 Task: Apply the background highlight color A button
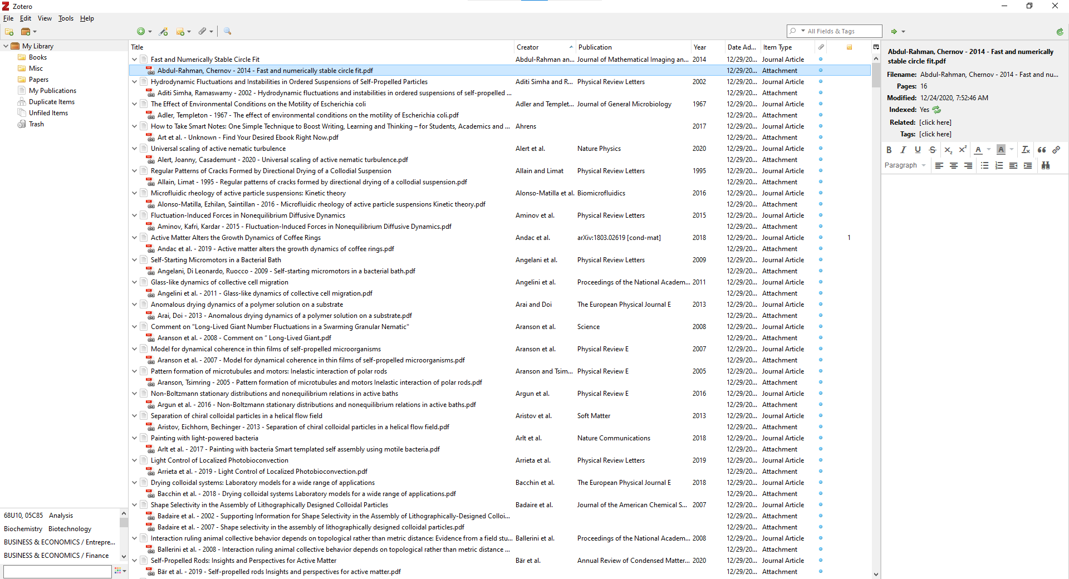coord(1001,150)
